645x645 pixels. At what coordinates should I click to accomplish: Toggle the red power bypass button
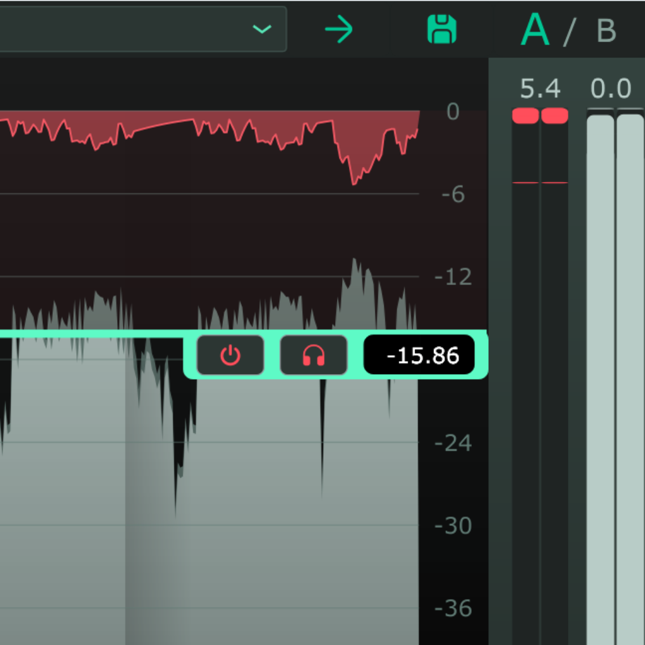[231, 355]
